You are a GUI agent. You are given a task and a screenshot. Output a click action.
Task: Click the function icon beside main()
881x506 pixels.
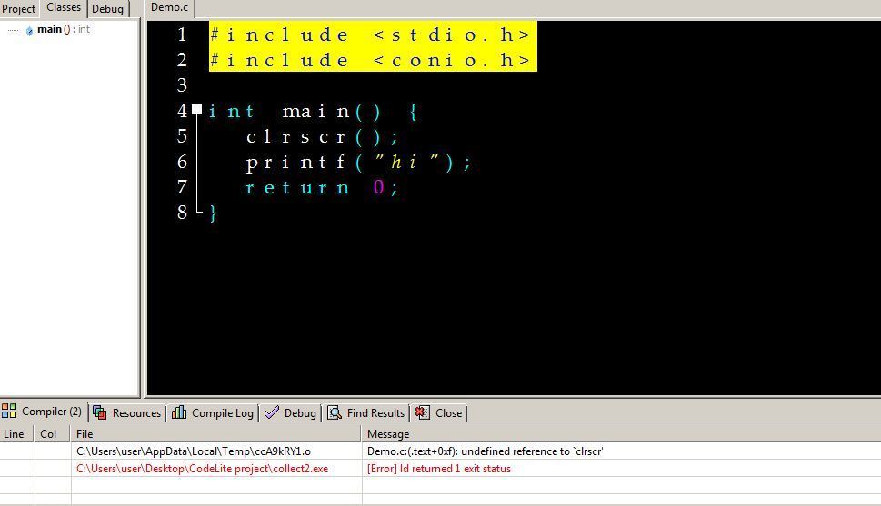coord(29,30)
